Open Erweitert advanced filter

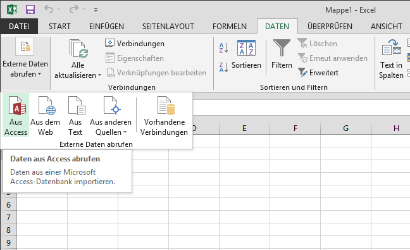click(x=318, y=73)
